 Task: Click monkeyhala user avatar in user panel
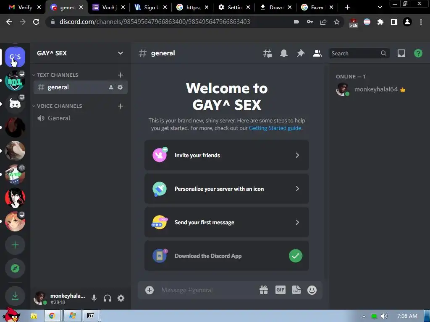pos(40,298)
